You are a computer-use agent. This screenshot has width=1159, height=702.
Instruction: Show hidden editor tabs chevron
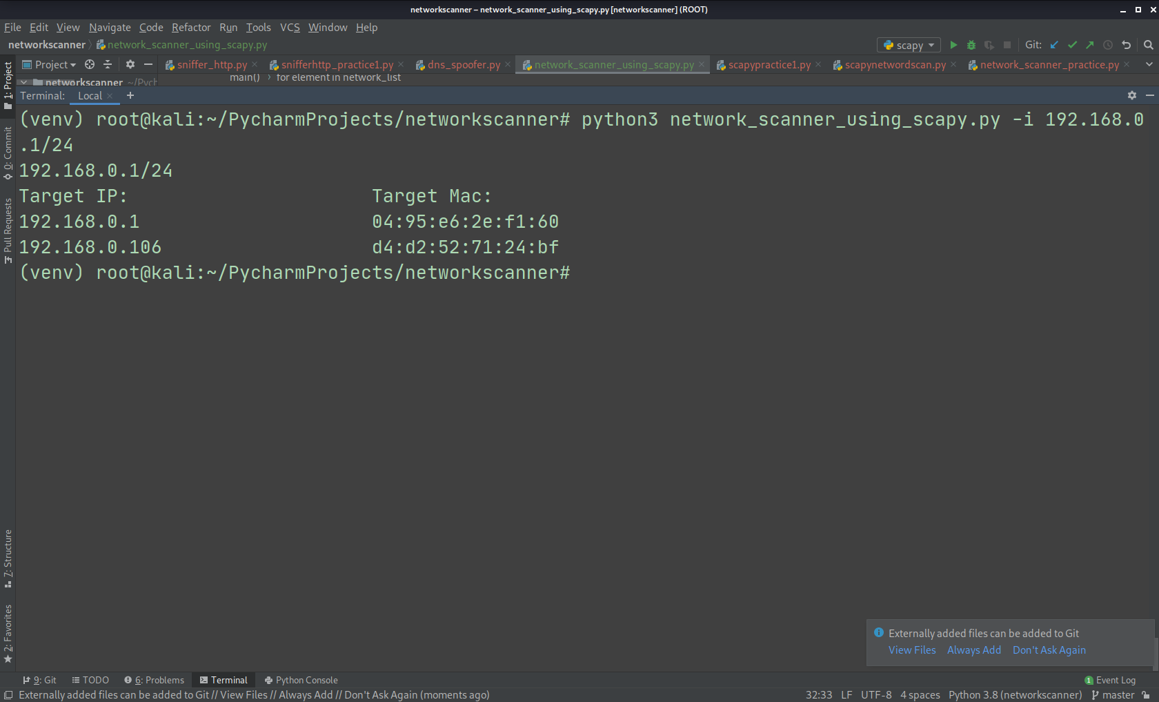point(1149,64)
